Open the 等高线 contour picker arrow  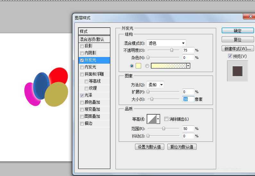(x=158, y=119)
